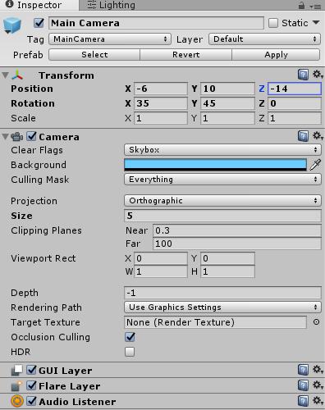
Task: Open the Camera component gear menu
Action: (x=318, y=135)
